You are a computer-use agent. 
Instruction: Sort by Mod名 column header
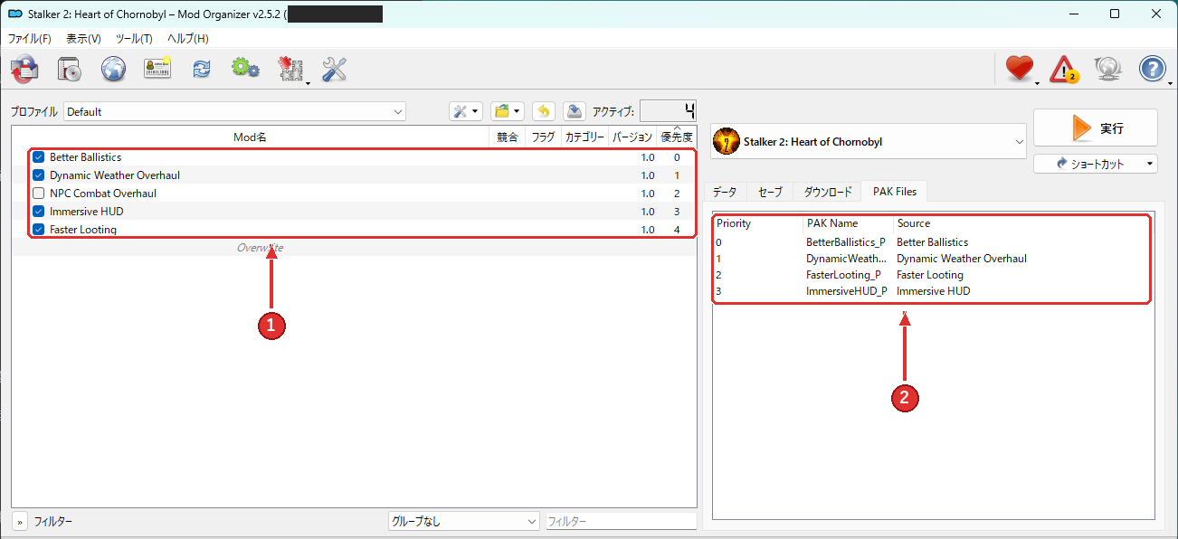250,137
